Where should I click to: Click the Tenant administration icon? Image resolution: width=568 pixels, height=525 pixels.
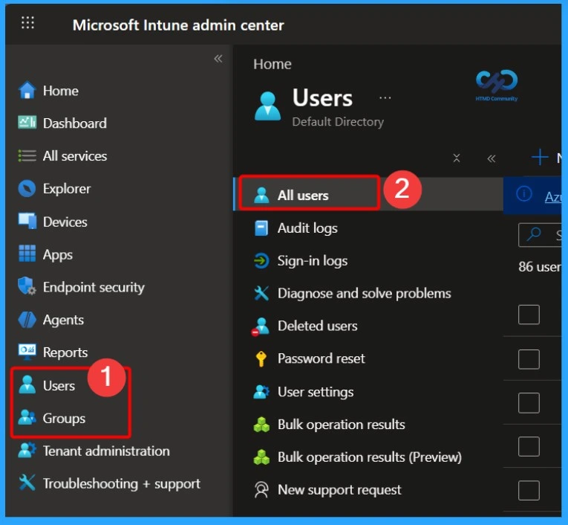[x=27, y=450]
